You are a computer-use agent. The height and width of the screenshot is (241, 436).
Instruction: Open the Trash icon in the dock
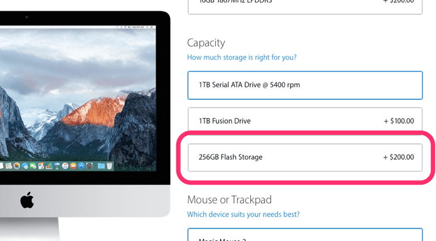[109, 166]
